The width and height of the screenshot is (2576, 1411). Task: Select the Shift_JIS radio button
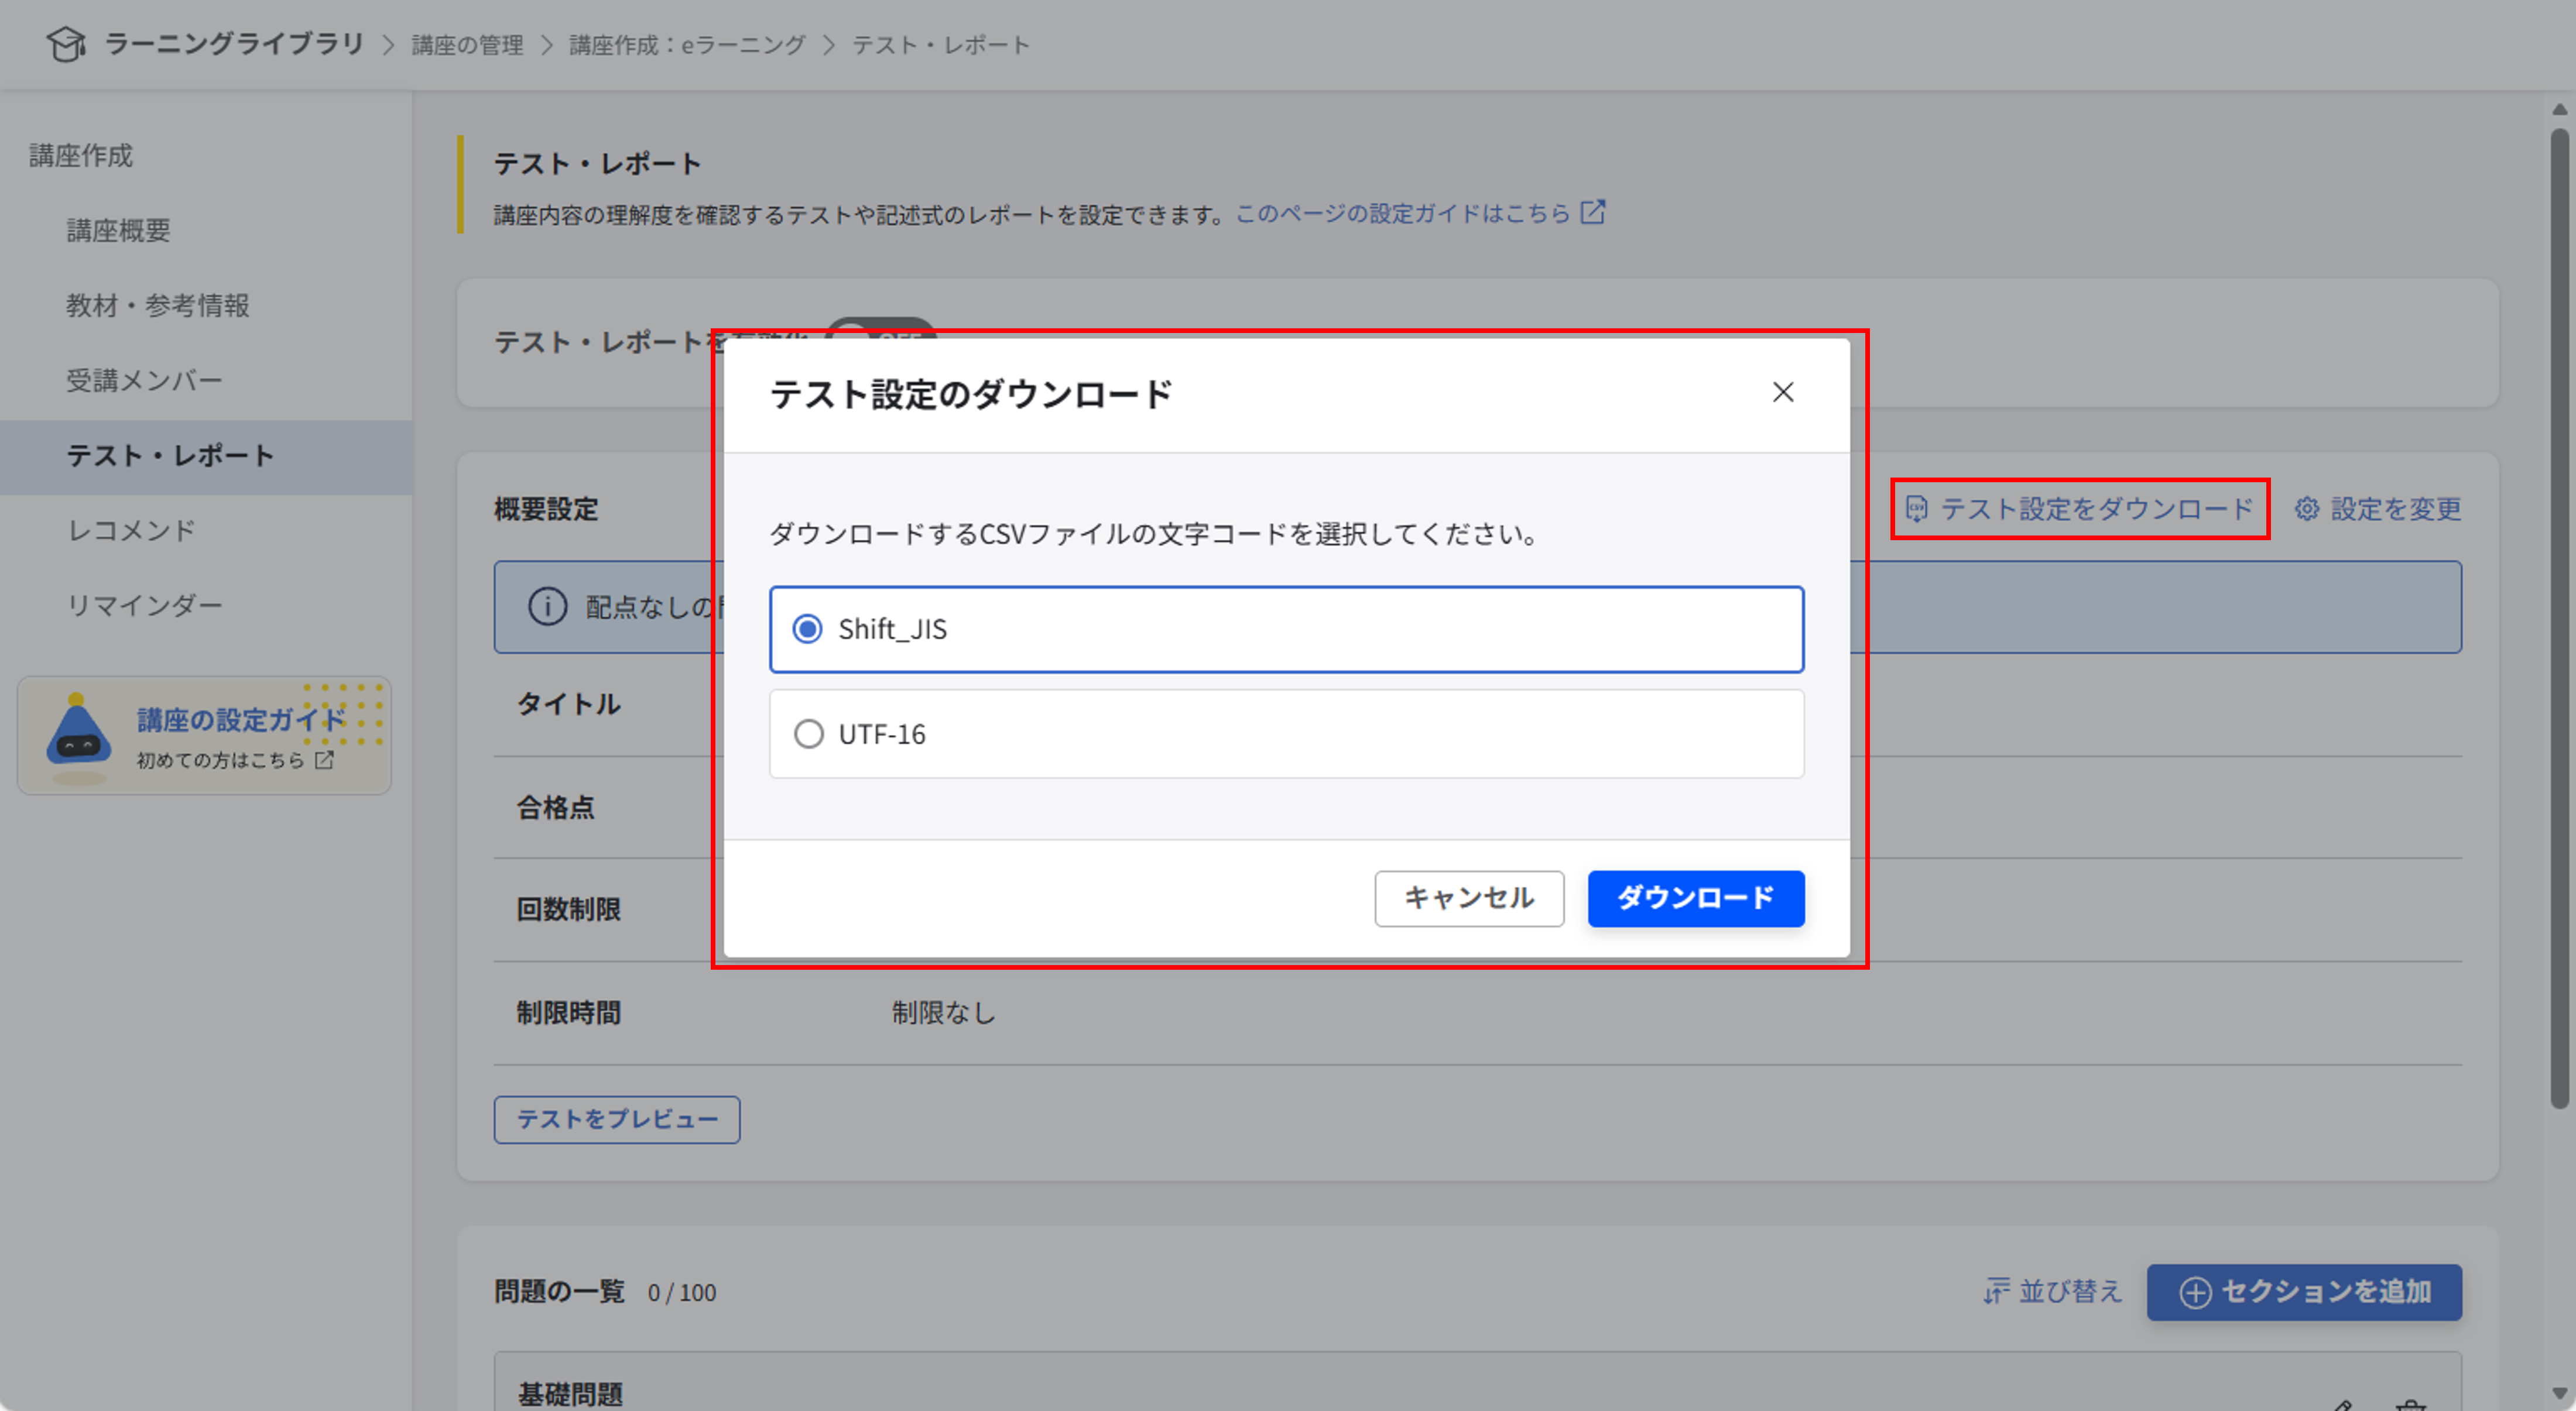pos(808,630)
